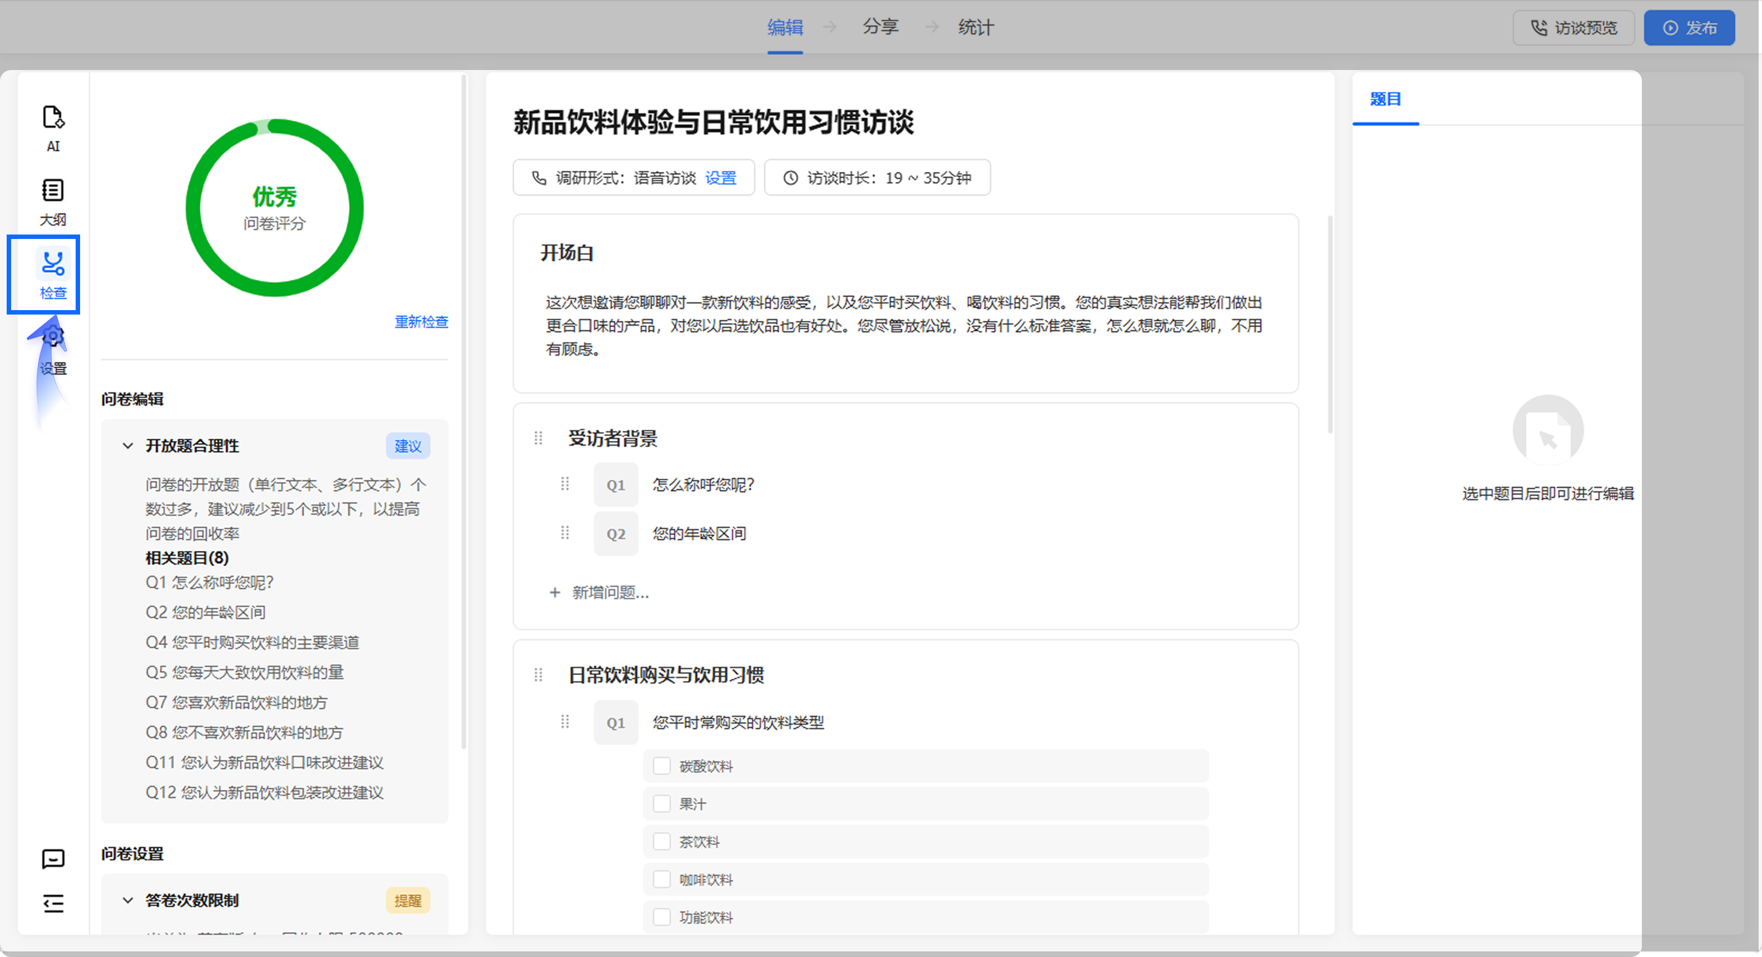1762x957 pixels.
Task: Click the 访谈时长: 19 ~ 35分钟 chip
Action: [x=877, y=178]
